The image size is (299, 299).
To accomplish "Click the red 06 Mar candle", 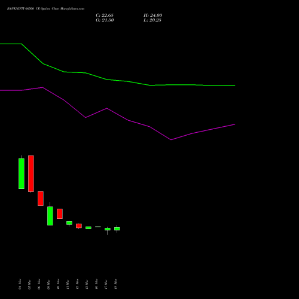I will coord(41,199).
